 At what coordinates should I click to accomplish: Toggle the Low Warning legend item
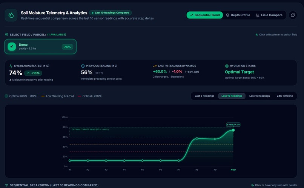58,96
